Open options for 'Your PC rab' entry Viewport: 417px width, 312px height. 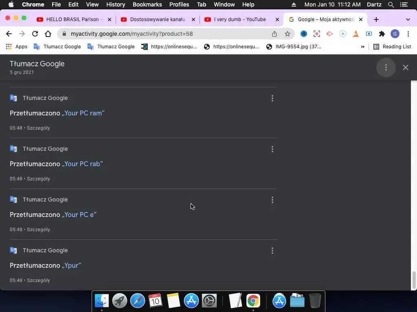(x=272, y=149)
